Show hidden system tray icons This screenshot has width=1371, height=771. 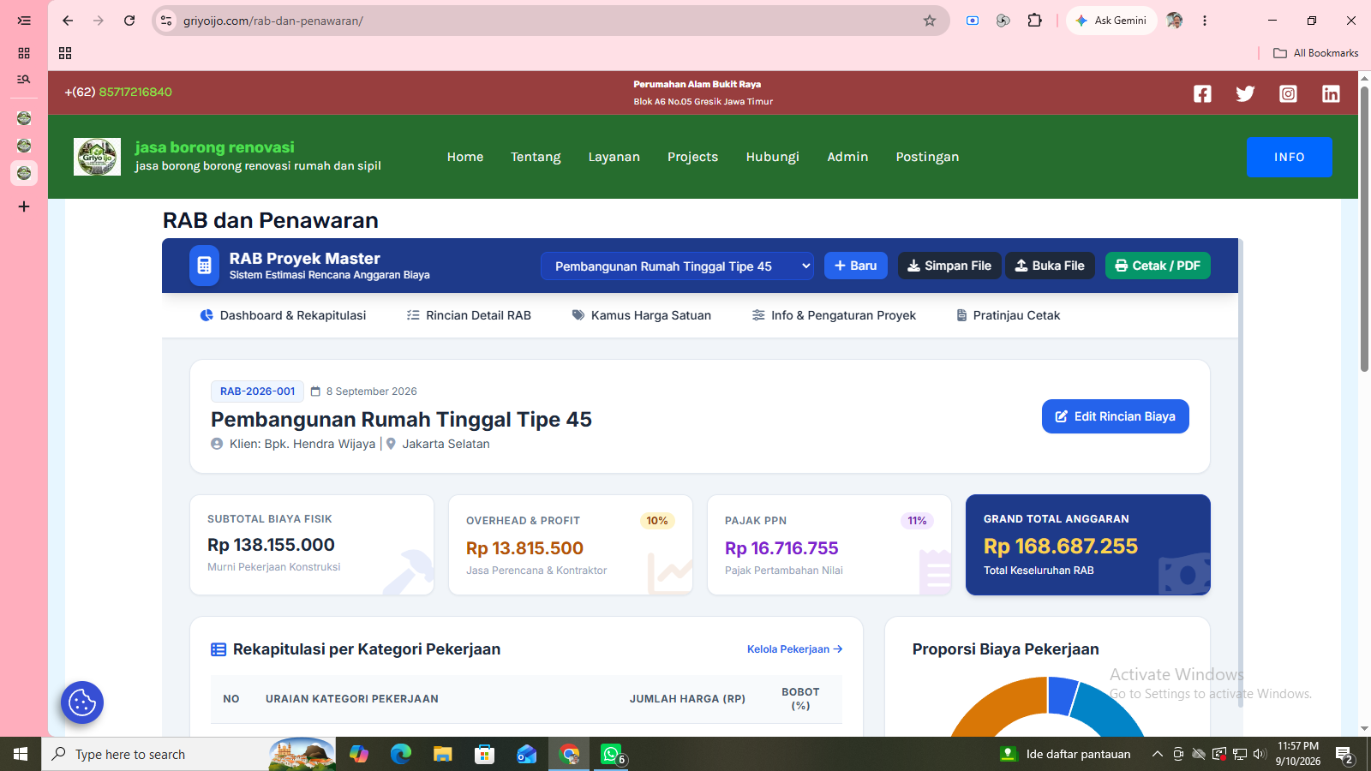1157,754
